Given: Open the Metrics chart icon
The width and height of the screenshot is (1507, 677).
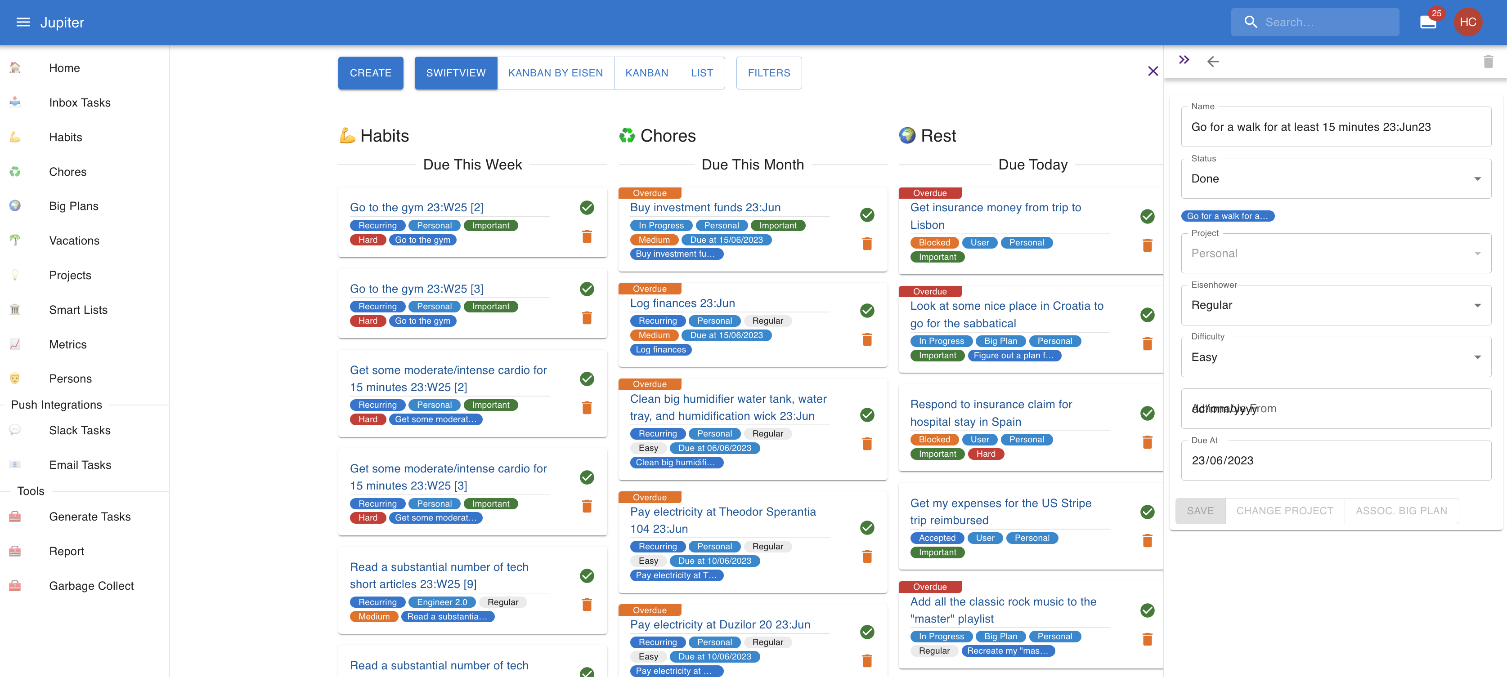Looking at the screenshot, I should pyautogui.click(x=15, y=344).
